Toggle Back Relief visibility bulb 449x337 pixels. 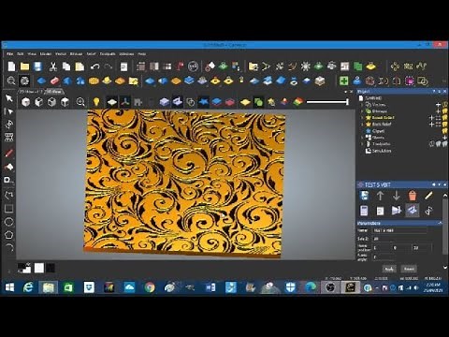click(x=445, y=125)
